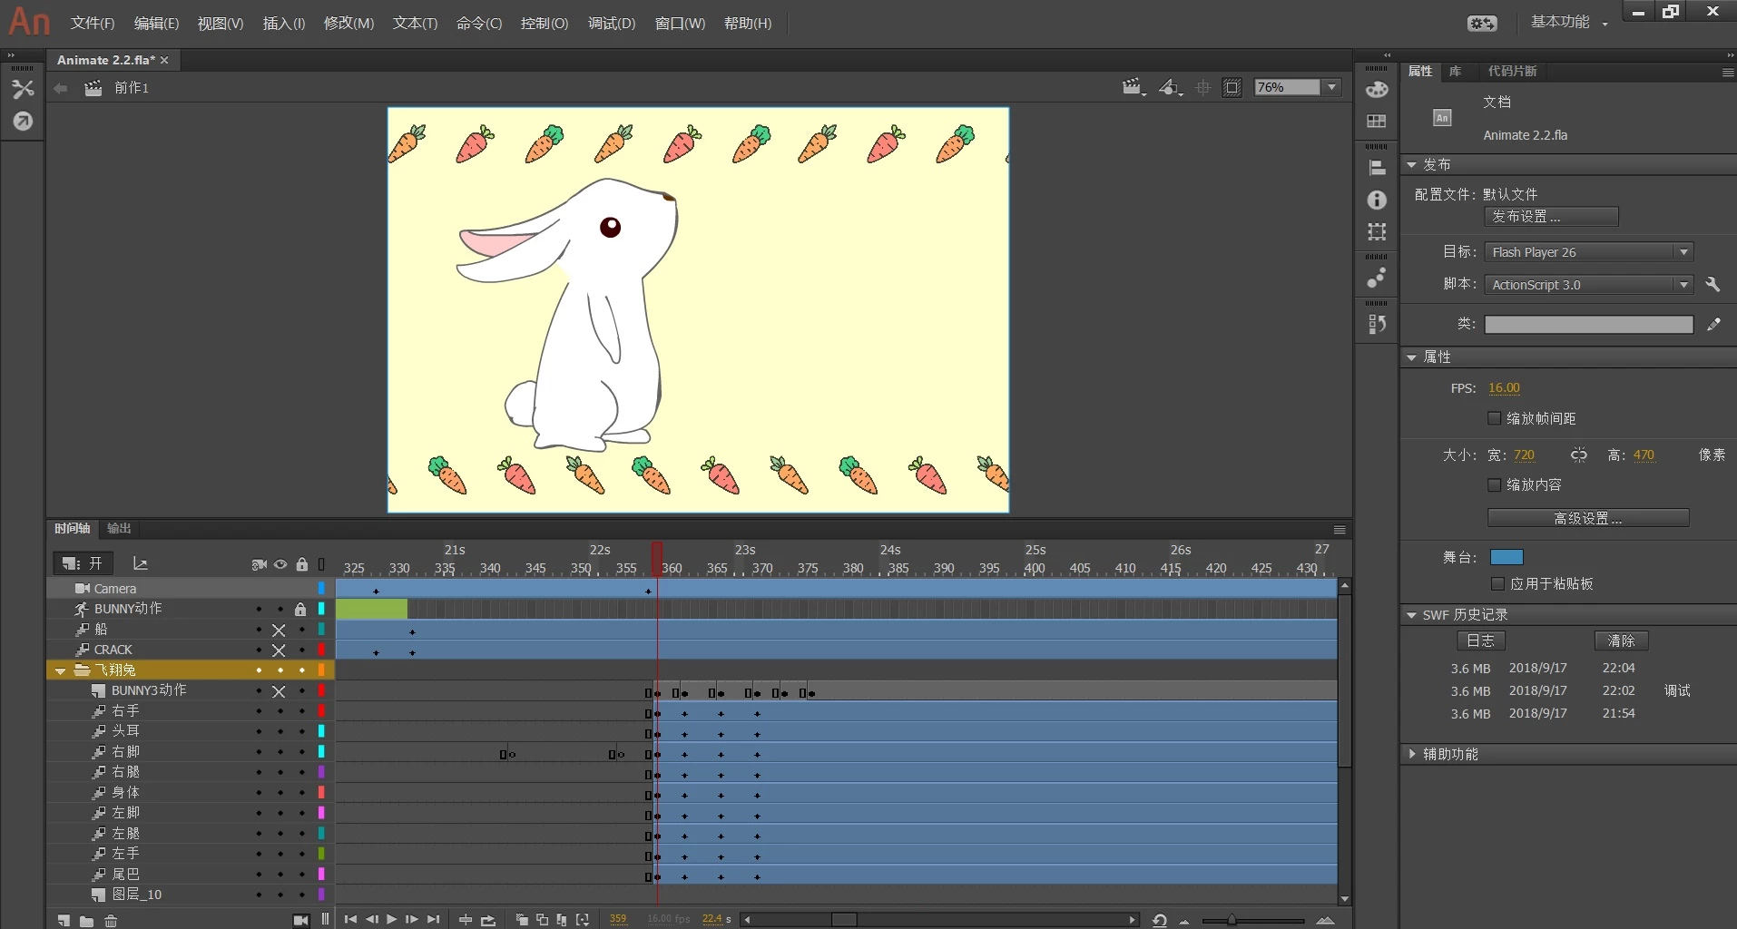Open the Edit Scene clapperboard menu

click(x=1133, y=87)
